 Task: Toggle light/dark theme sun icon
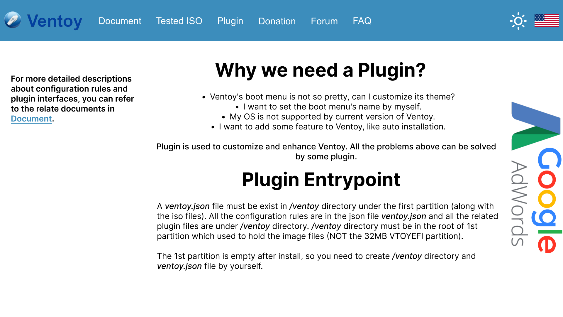coord(518,21)
